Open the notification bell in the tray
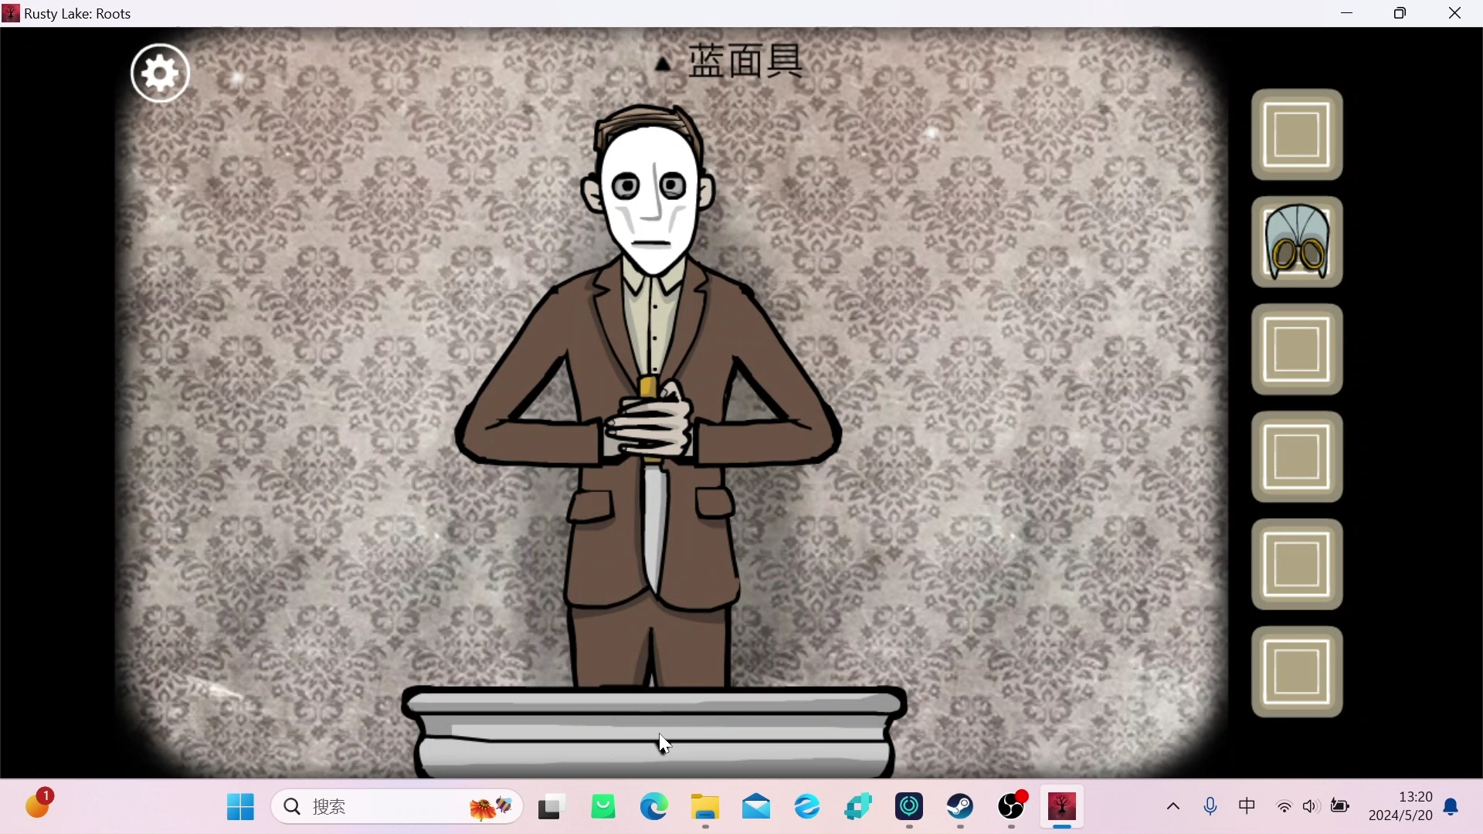Viewport: 1483px width, 834px height. click(x=1452, y=807)
